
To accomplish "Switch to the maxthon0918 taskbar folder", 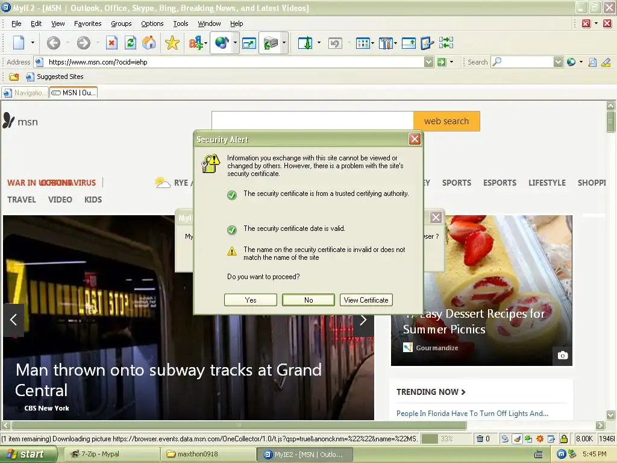I will (x=209, y=455).
